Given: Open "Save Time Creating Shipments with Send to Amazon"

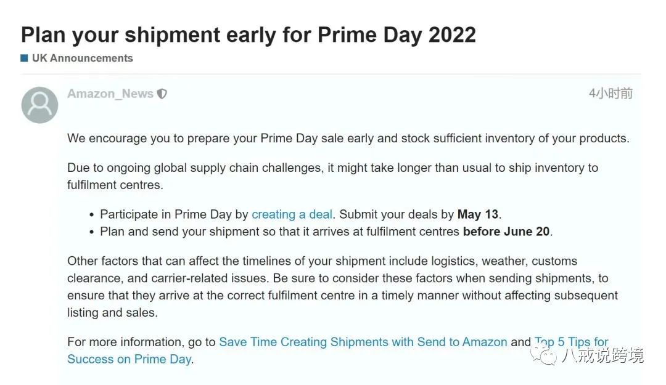Looking at the screenshot, I should 363,342.
